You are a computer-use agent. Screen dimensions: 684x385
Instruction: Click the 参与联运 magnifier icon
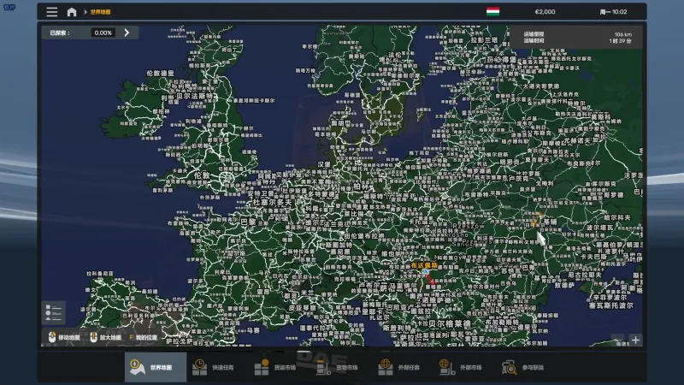point(509,367)
